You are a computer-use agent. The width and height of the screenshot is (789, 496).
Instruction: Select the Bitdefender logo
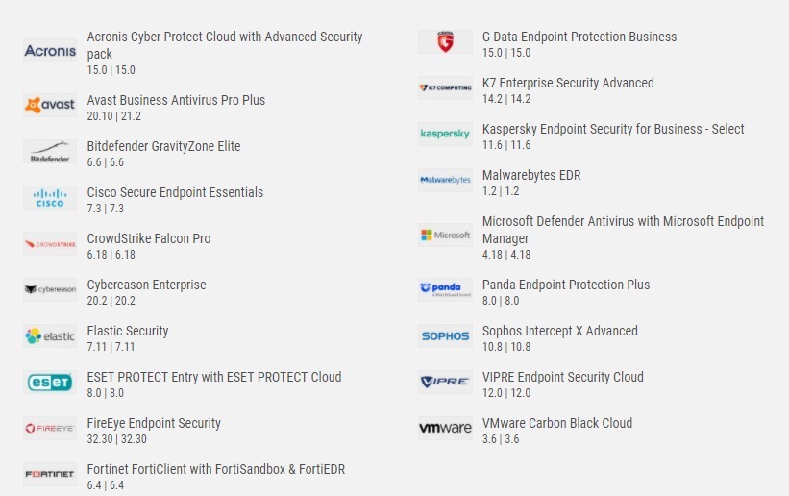pyautogui.click(x=50, y=152)
